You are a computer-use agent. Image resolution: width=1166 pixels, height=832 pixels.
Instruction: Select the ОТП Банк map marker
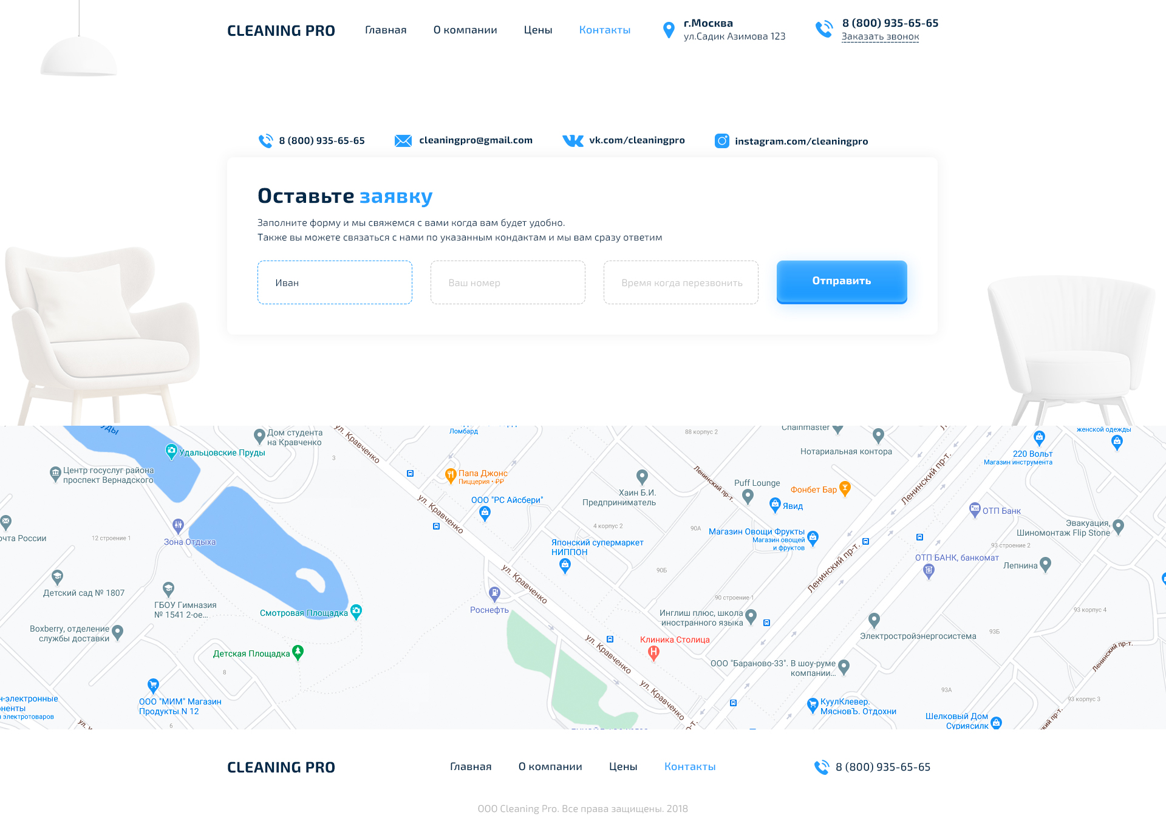pos(975,510)
